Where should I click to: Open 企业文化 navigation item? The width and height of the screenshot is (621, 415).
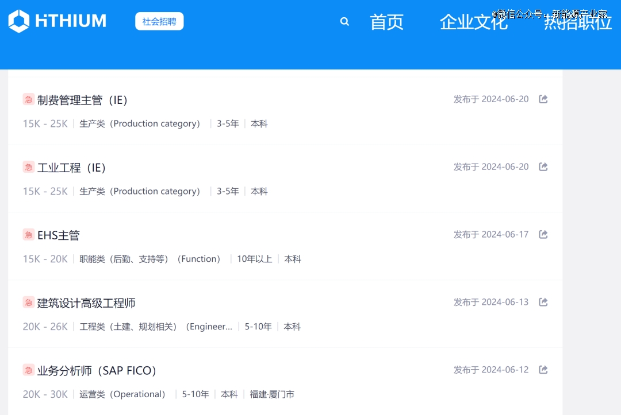473,22
